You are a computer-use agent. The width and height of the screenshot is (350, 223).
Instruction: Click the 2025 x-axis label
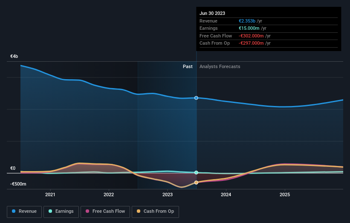pos(285,194)
